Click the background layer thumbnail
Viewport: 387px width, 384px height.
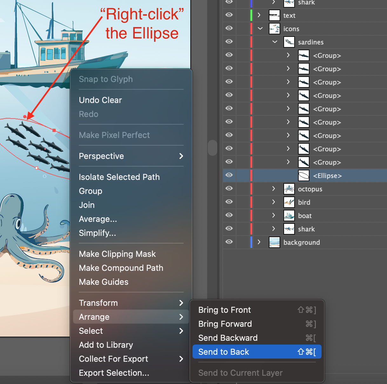click(274, 242)
